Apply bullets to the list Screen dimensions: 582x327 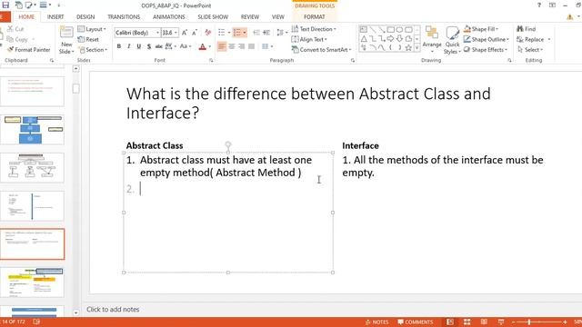[x=222, y=33]
